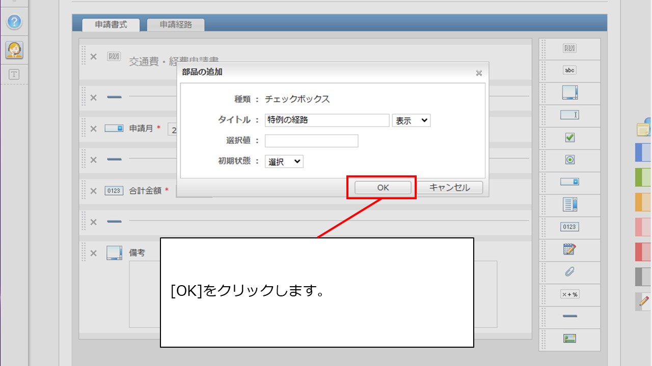Select the dropdown menu palette part
652x366 pixels.
569,181
